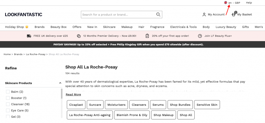Select the Cicaplast category button
265x123 pixels.
coord(76,105)
